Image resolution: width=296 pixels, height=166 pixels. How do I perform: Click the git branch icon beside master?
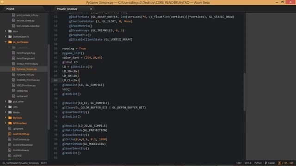coord(266,163)
